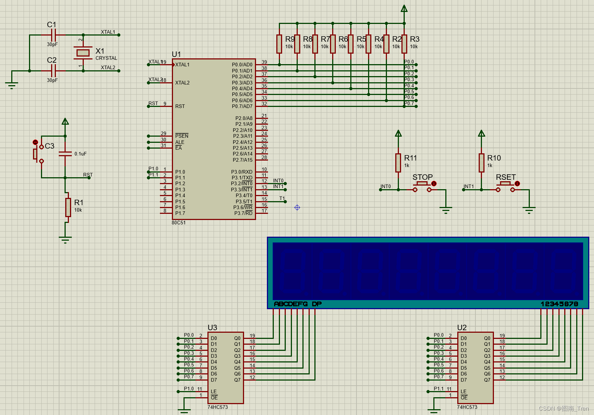The image size is (594, 415).
Task: Select capacitor C2 symbol
Action: tap(53, 71)
